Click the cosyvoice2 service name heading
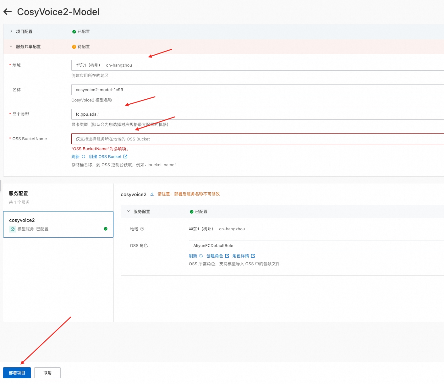This screenshot has width=444, height=384. click(x=134, y=195)
